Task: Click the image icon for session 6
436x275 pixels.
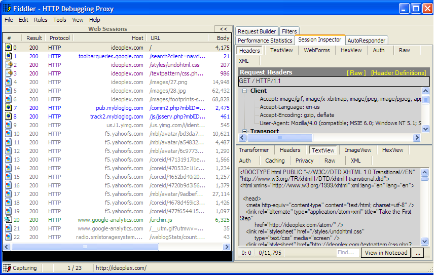Action: pos(9,99)
